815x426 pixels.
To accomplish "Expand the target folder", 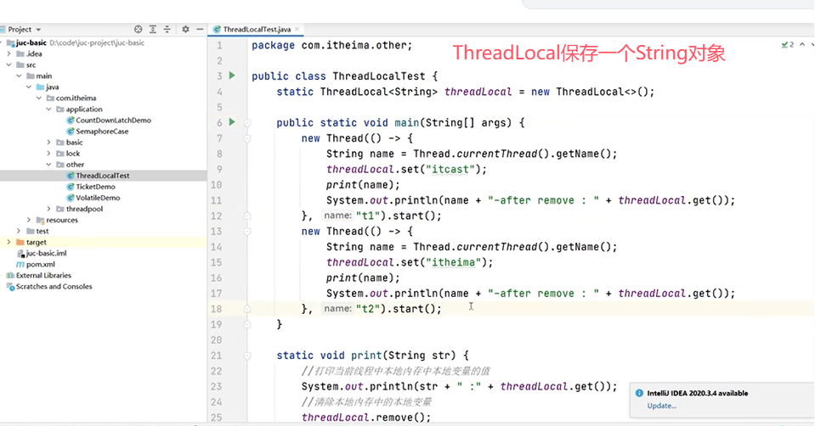I will pyautogui.click(x=8, y=243).
